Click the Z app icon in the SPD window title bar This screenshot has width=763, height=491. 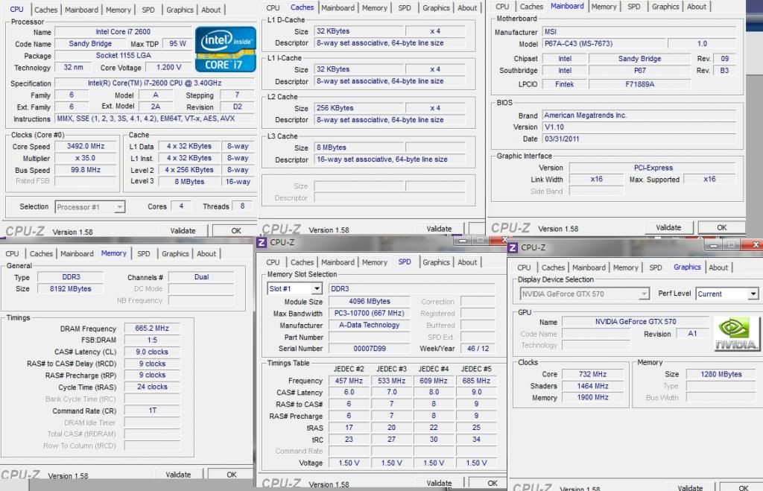point(262,242)
